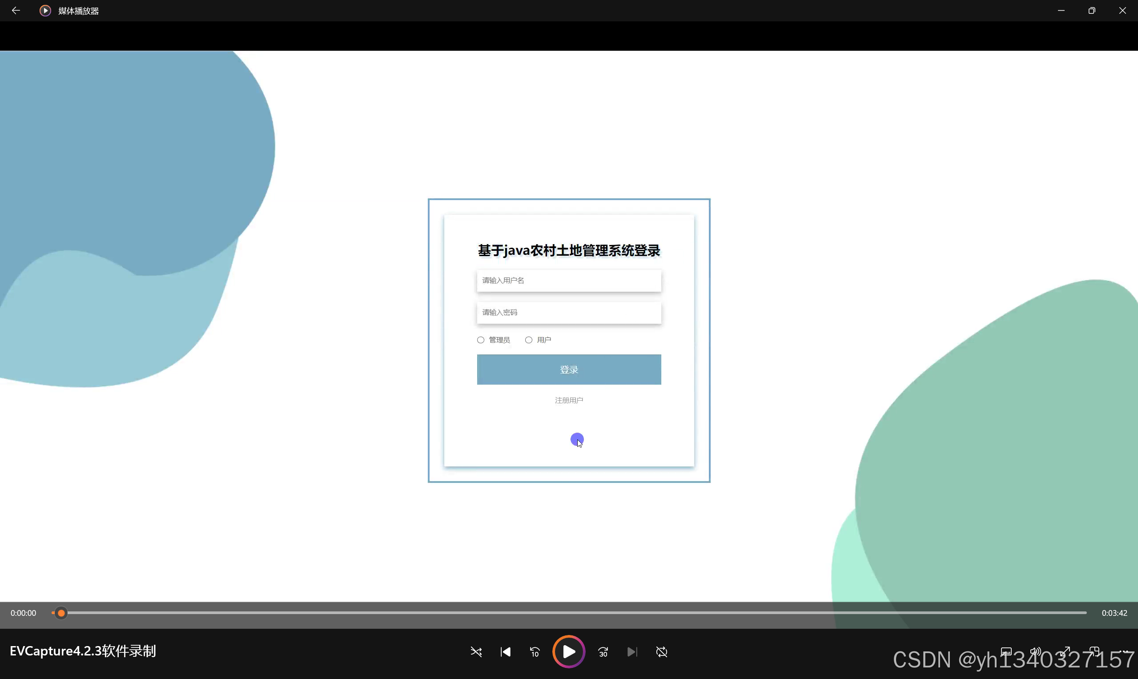This screenshot has width=1138, height=679.
Task: Toggle the repeat mode icon
Action: [662, 651]
